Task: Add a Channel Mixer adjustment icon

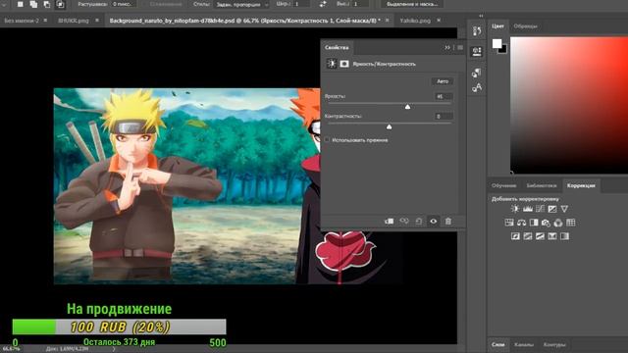Action: [x=558, y=223]
